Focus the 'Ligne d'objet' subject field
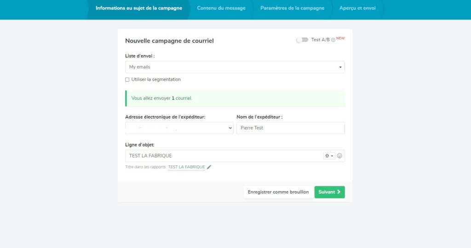 224,156
